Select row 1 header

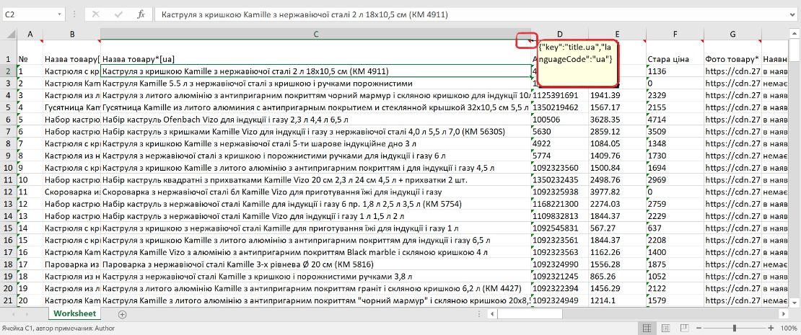coord(8,53)
